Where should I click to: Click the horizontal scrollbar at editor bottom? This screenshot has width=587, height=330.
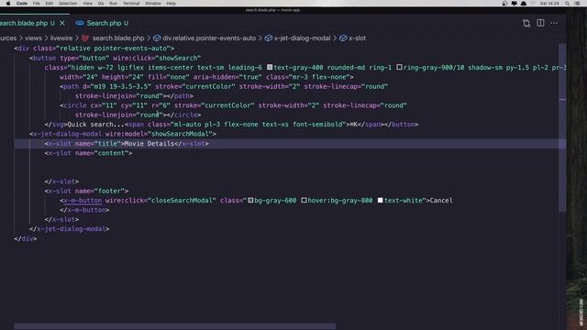click(175, 326)
